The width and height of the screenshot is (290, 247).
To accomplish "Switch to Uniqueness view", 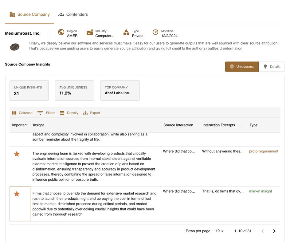I will click(242, 67).
